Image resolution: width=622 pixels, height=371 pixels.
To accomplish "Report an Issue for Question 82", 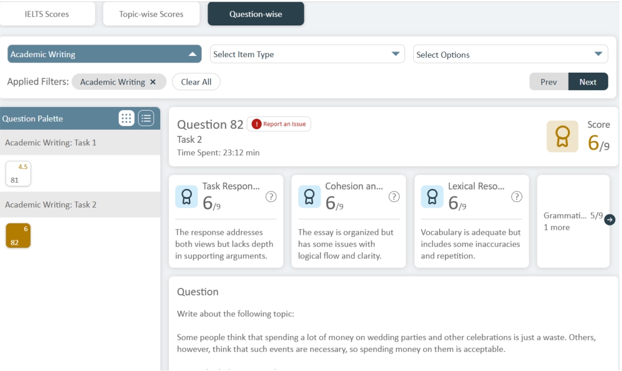I will coord(279,124).
